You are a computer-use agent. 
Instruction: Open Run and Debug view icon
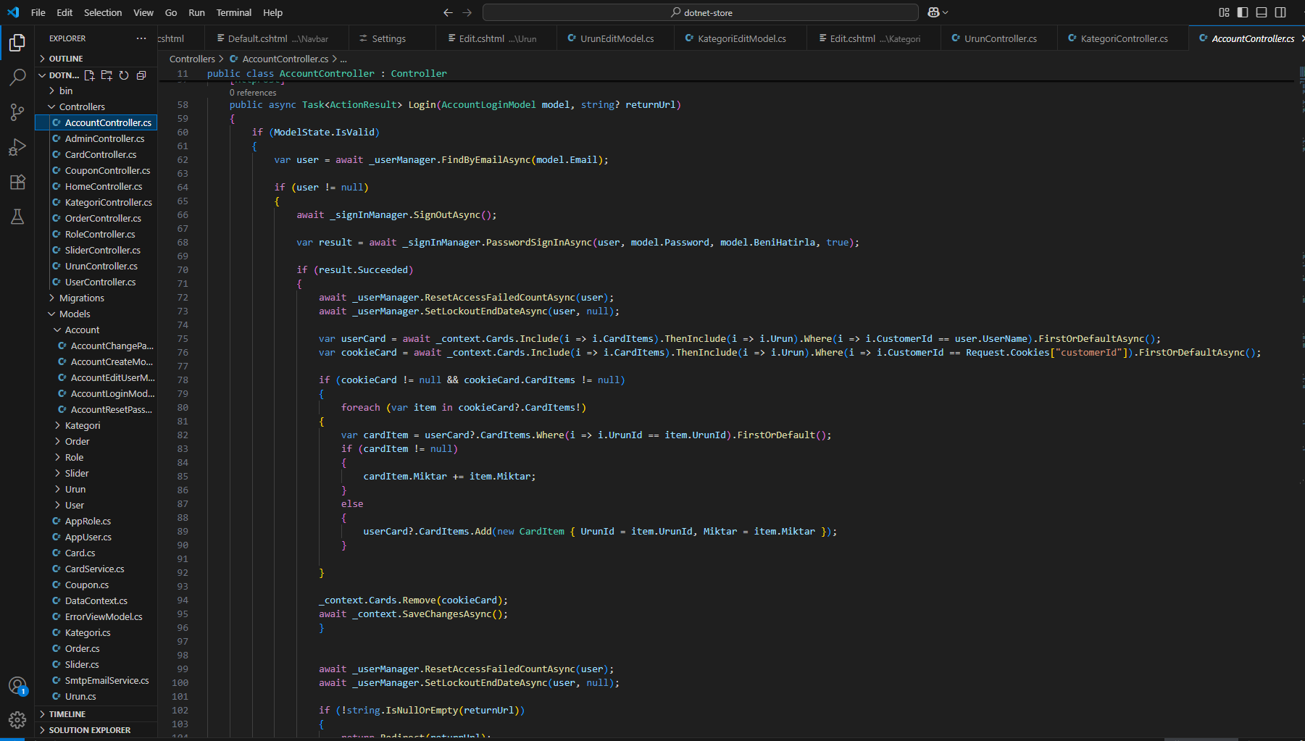point(17,147)
